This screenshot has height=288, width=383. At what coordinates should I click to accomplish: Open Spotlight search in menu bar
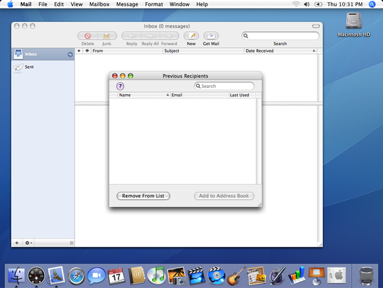point(372,4)
